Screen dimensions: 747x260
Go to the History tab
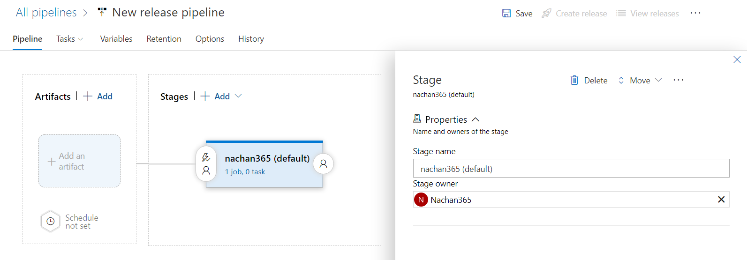[x=251, y=39]
